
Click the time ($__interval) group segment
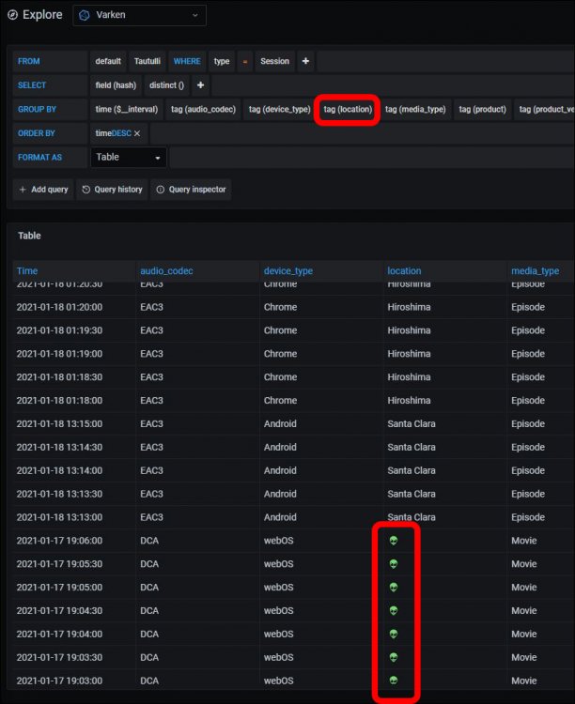pos(126,110)
